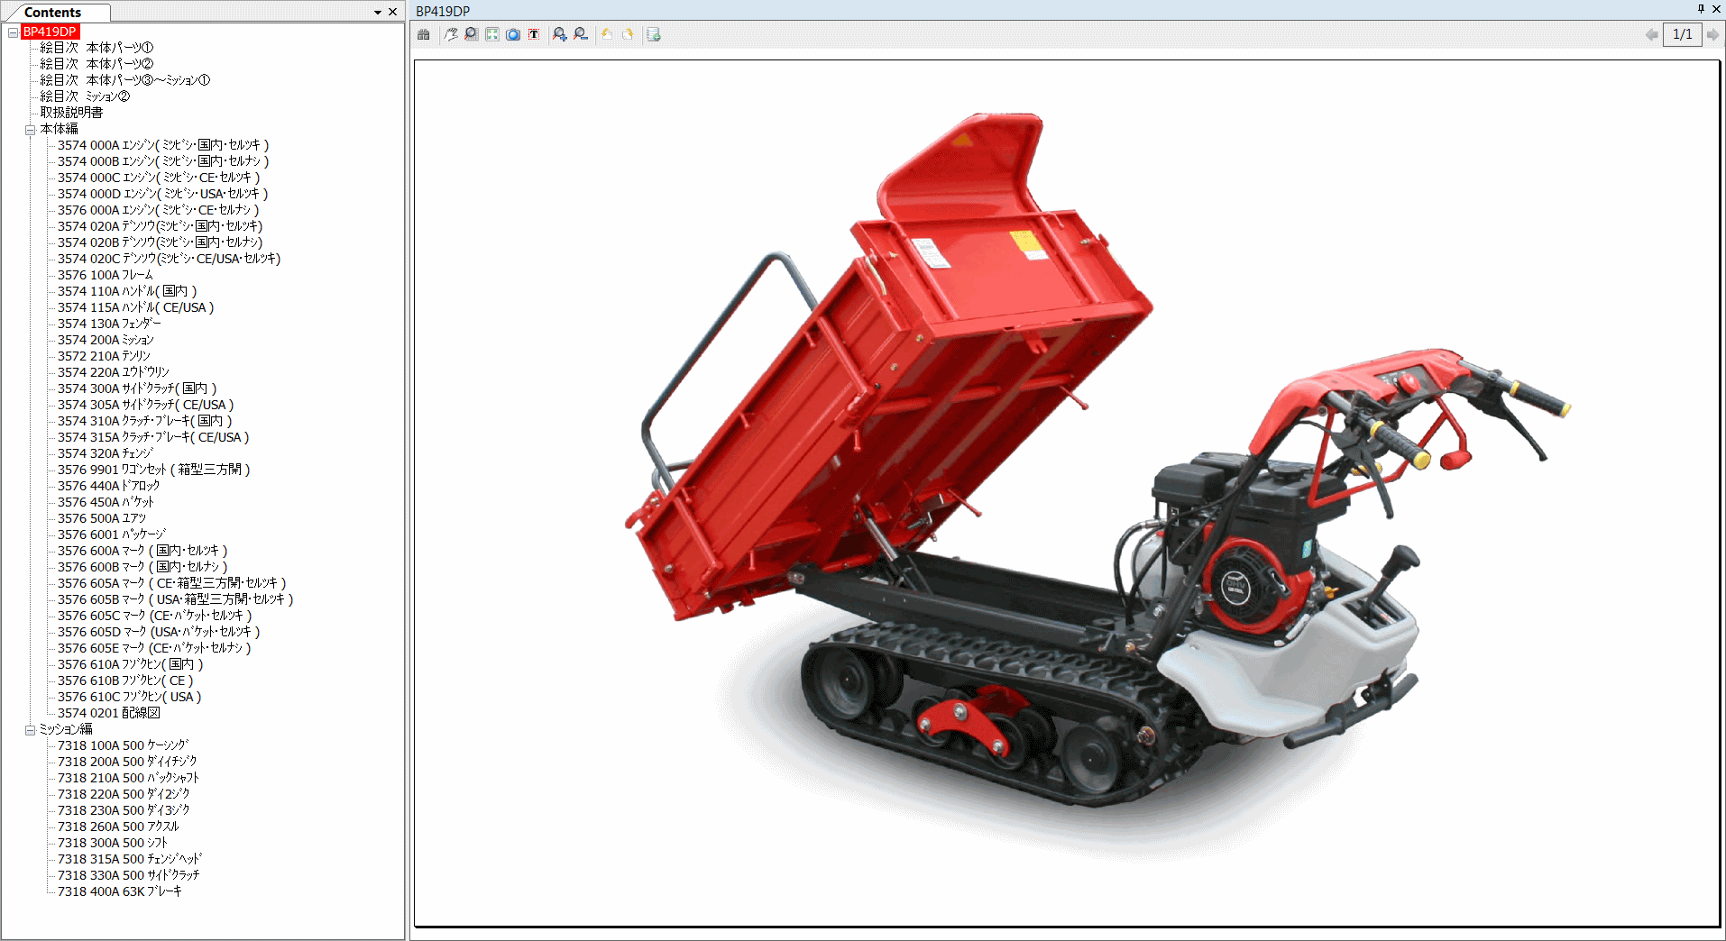Click inside the page number field
Screen dimensions: 1726x941
click(1683, 34)
